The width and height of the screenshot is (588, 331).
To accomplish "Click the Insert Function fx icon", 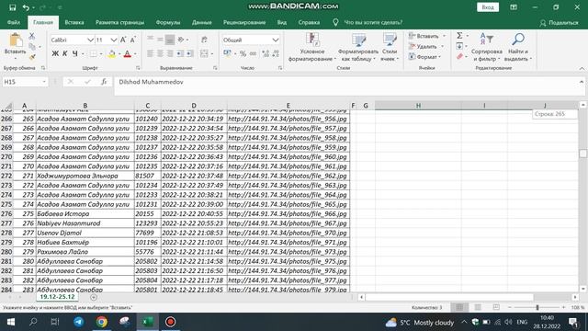I will [104, 82].
